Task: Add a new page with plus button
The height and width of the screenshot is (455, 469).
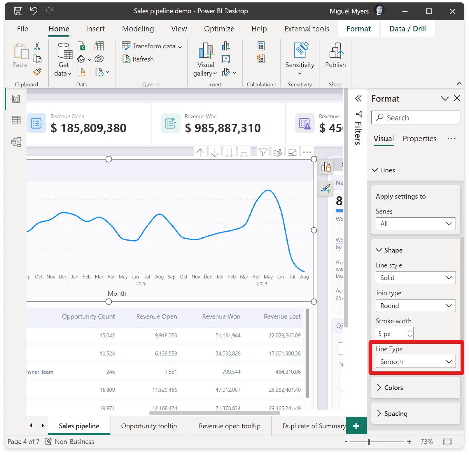Action: pos(356,426)
